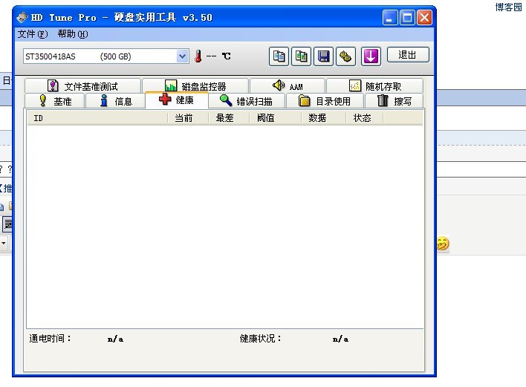This screenshot has height=387, width=526.
Task: Click the 健康状况 label
Action: [261, 339]
